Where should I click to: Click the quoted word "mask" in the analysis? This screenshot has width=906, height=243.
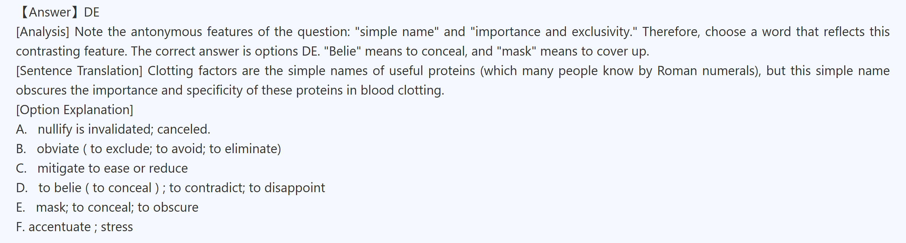517,51
